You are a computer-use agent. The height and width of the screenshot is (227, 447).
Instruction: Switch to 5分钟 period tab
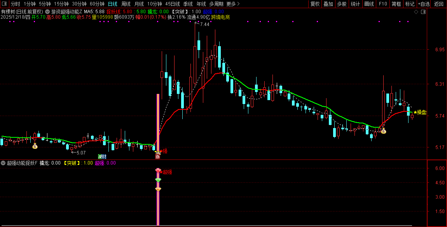click(45, 4)
